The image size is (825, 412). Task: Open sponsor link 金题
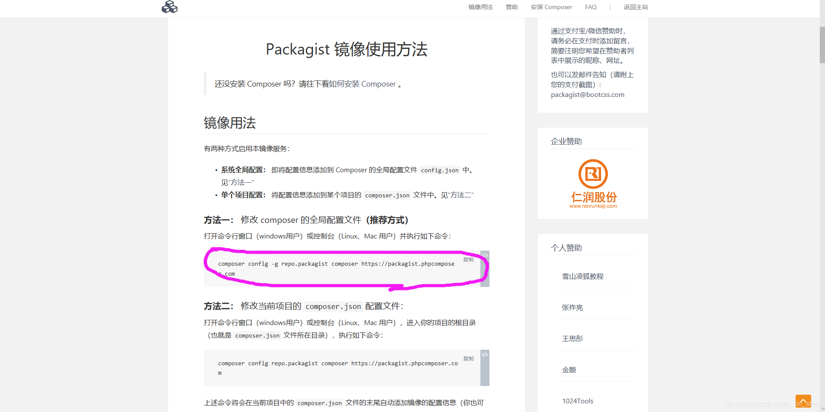click(569, 370)
